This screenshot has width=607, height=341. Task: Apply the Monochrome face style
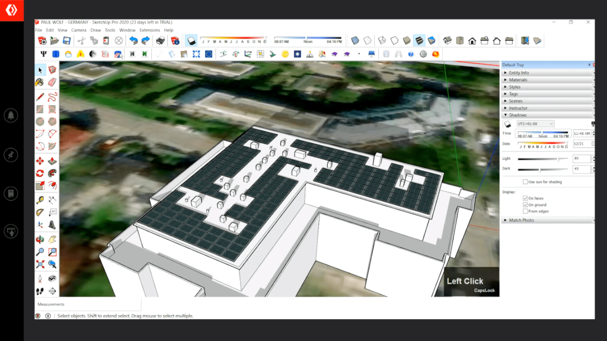(x=432, y=40)
